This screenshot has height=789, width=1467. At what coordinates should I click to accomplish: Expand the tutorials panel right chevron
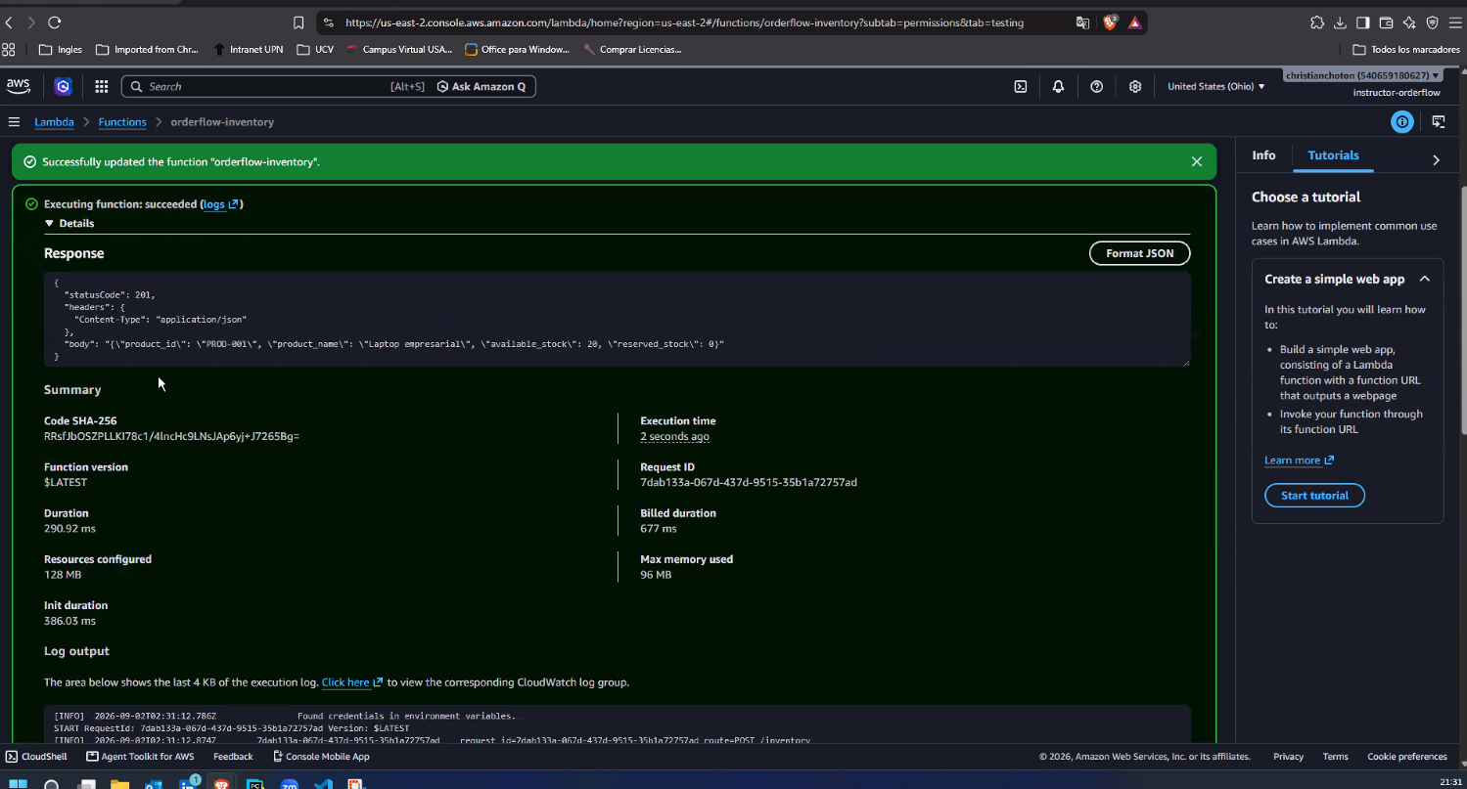[x=1436, y=160]
